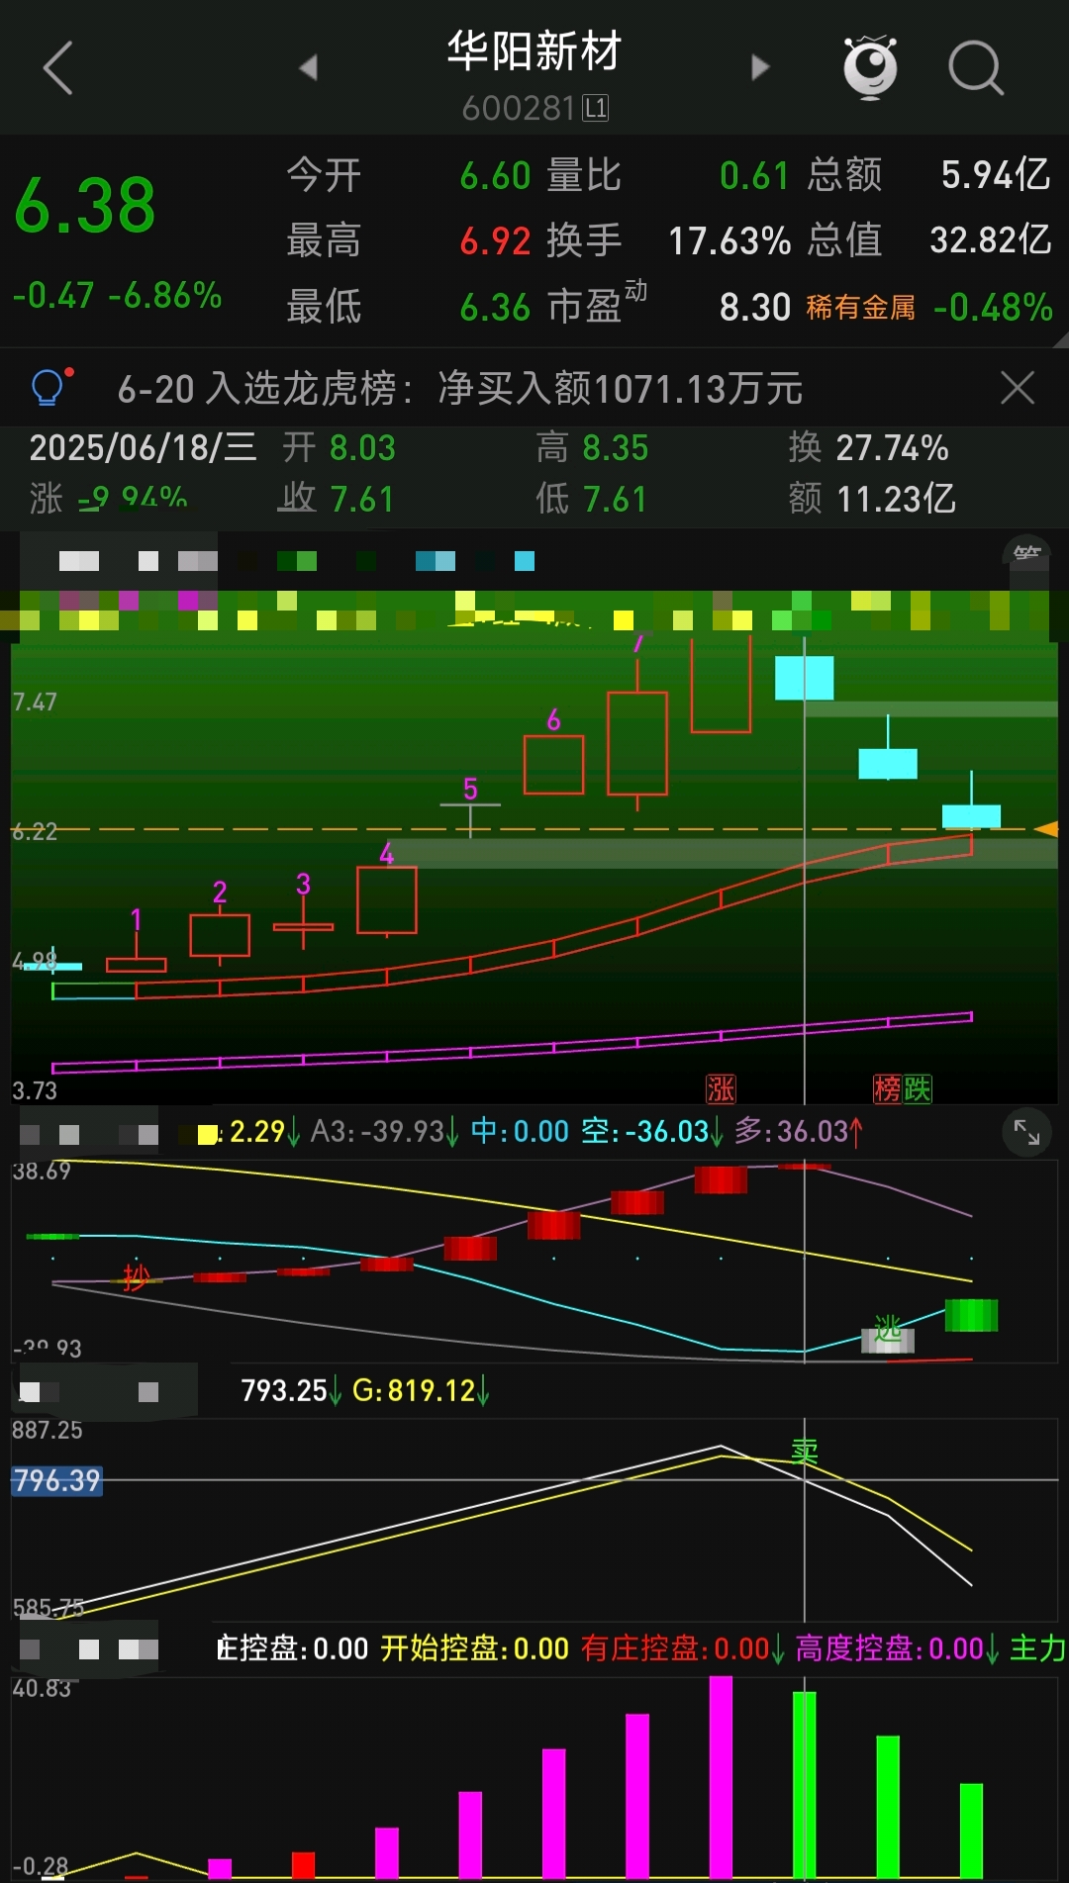Tap the 7.47 price axis label
This screenshot has width=1069, height=1883.
click(x=35, y=702)
